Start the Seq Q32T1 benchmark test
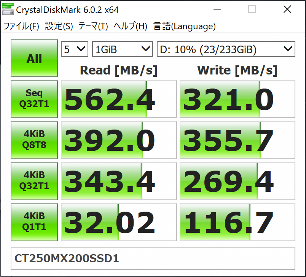The image size is (306, 277). [34, 99]
